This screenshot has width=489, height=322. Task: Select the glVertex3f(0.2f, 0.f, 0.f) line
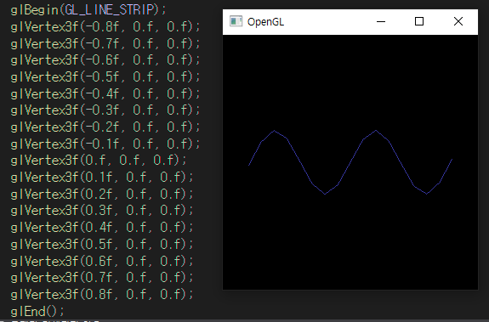tap(102, 195)
